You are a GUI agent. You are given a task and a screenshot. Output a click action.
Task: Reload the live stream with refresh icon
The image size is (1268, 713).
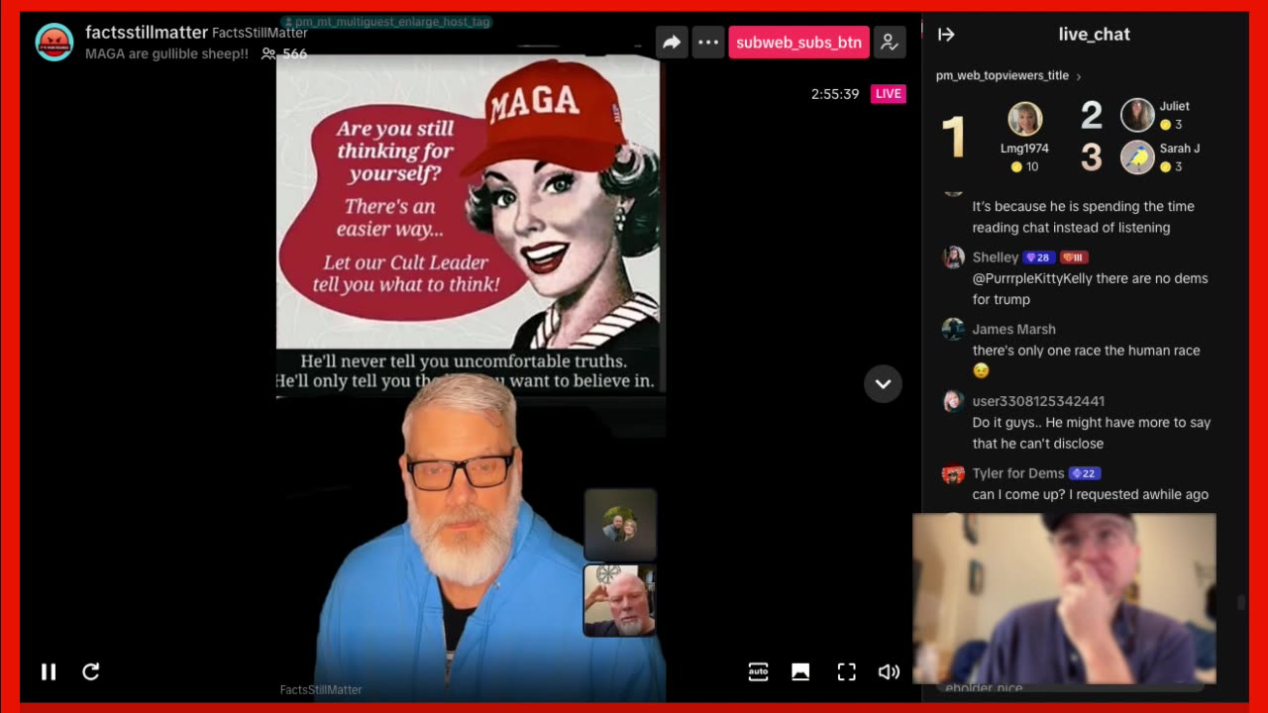coord(91,672)
